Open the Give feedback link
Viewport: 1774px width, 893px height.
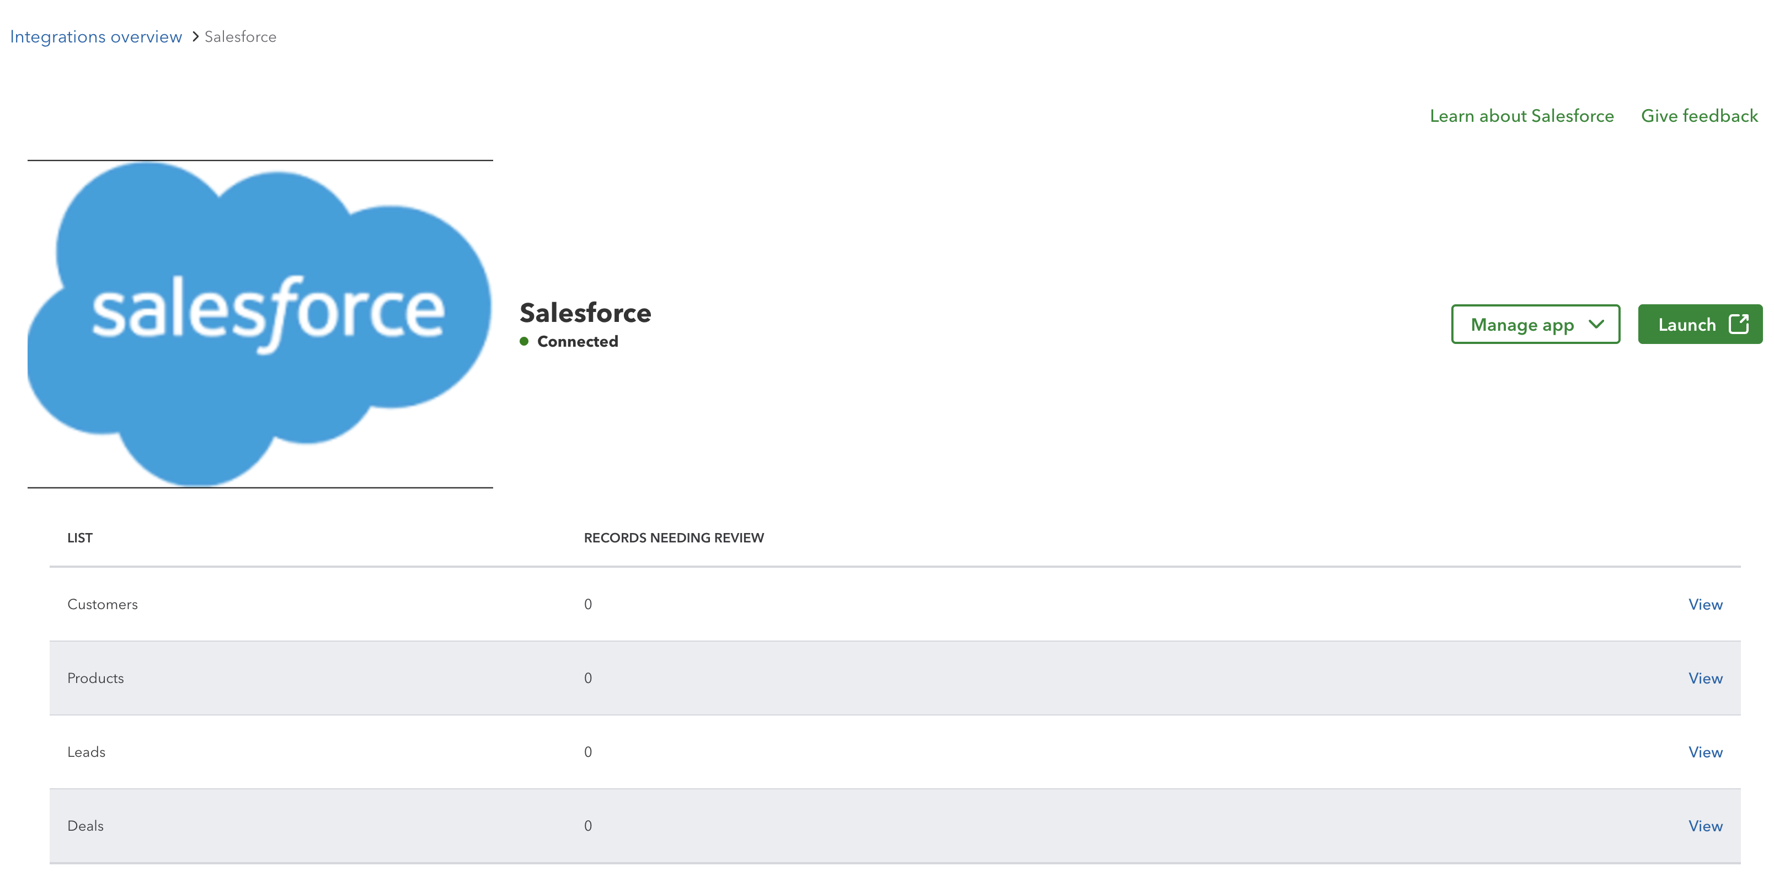[1699, 116]
